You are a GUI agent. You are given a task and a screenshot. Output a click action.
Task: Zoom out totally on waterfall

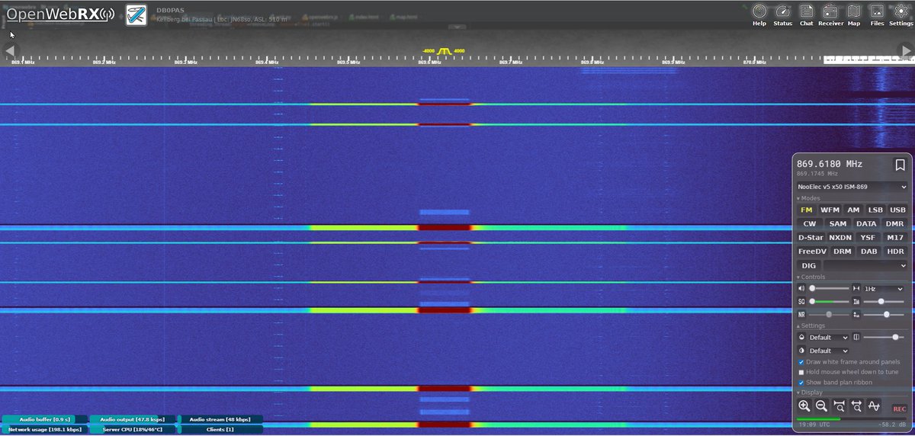coord(857,406)
